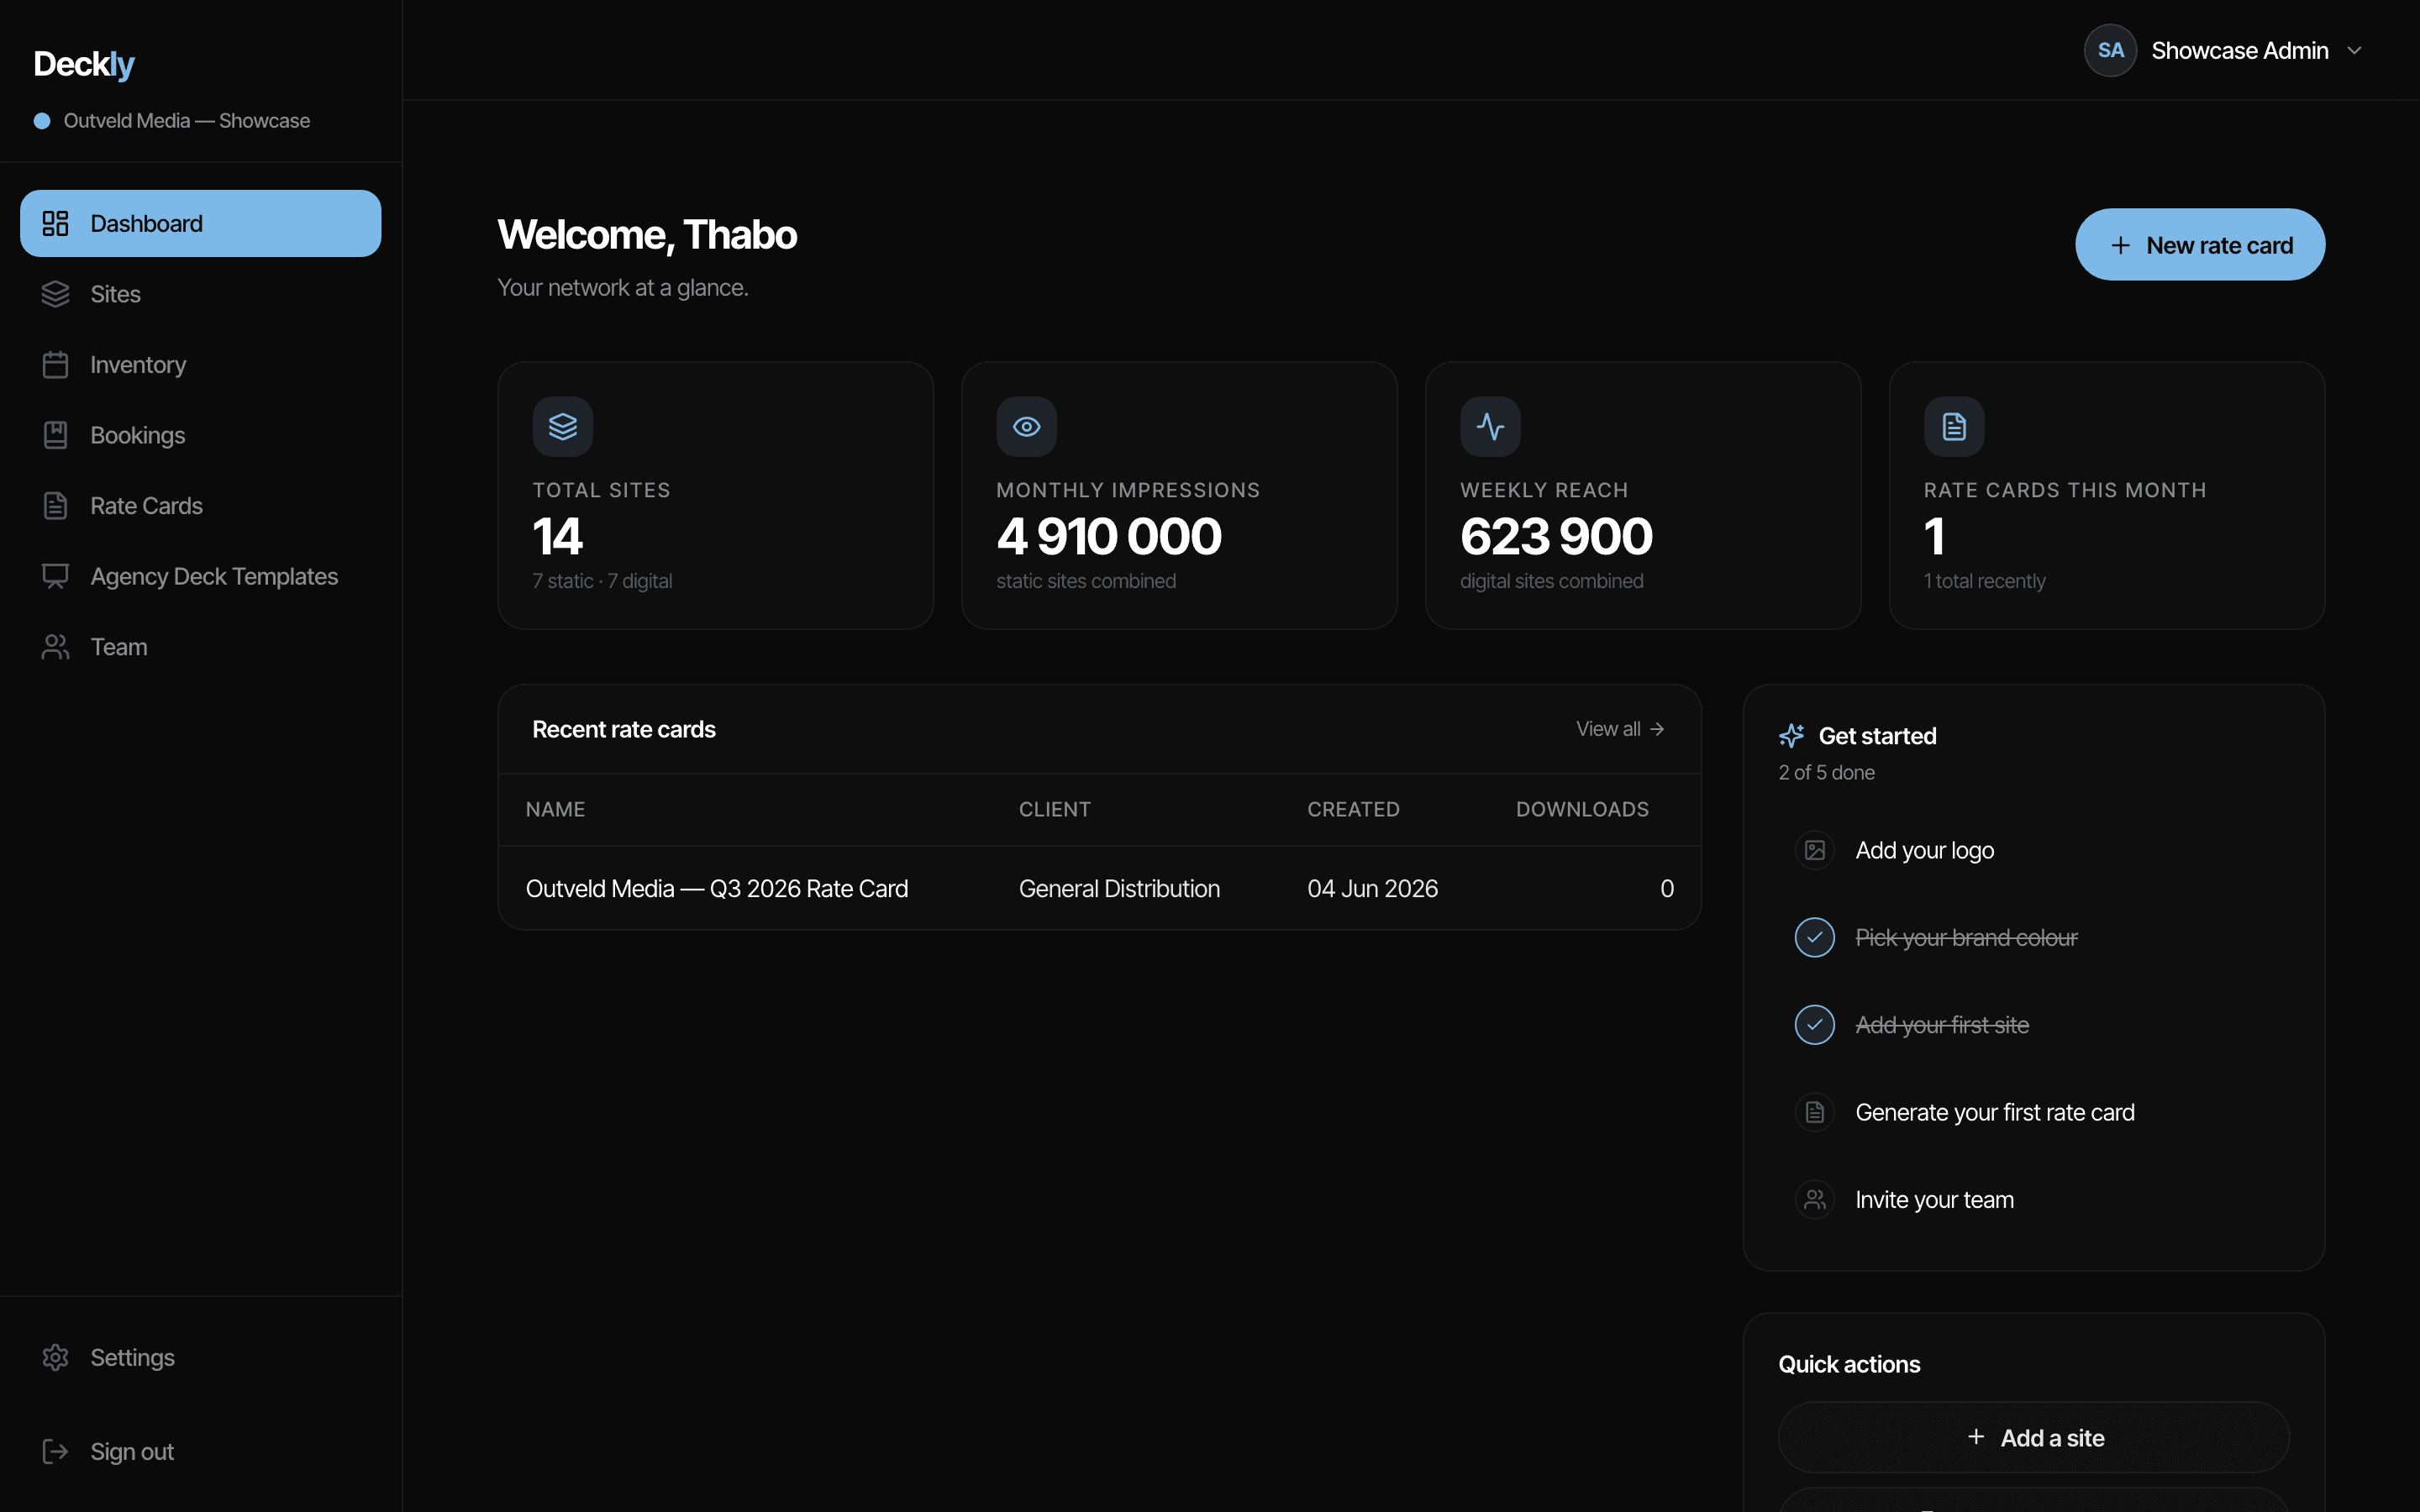2420x1512 pixels.
Task: Click the Rate Cards This Month document icon
Action: (1954, 427)
